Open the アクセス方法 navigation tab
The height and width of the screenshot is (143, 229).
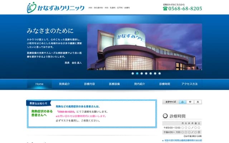point(190,84)
